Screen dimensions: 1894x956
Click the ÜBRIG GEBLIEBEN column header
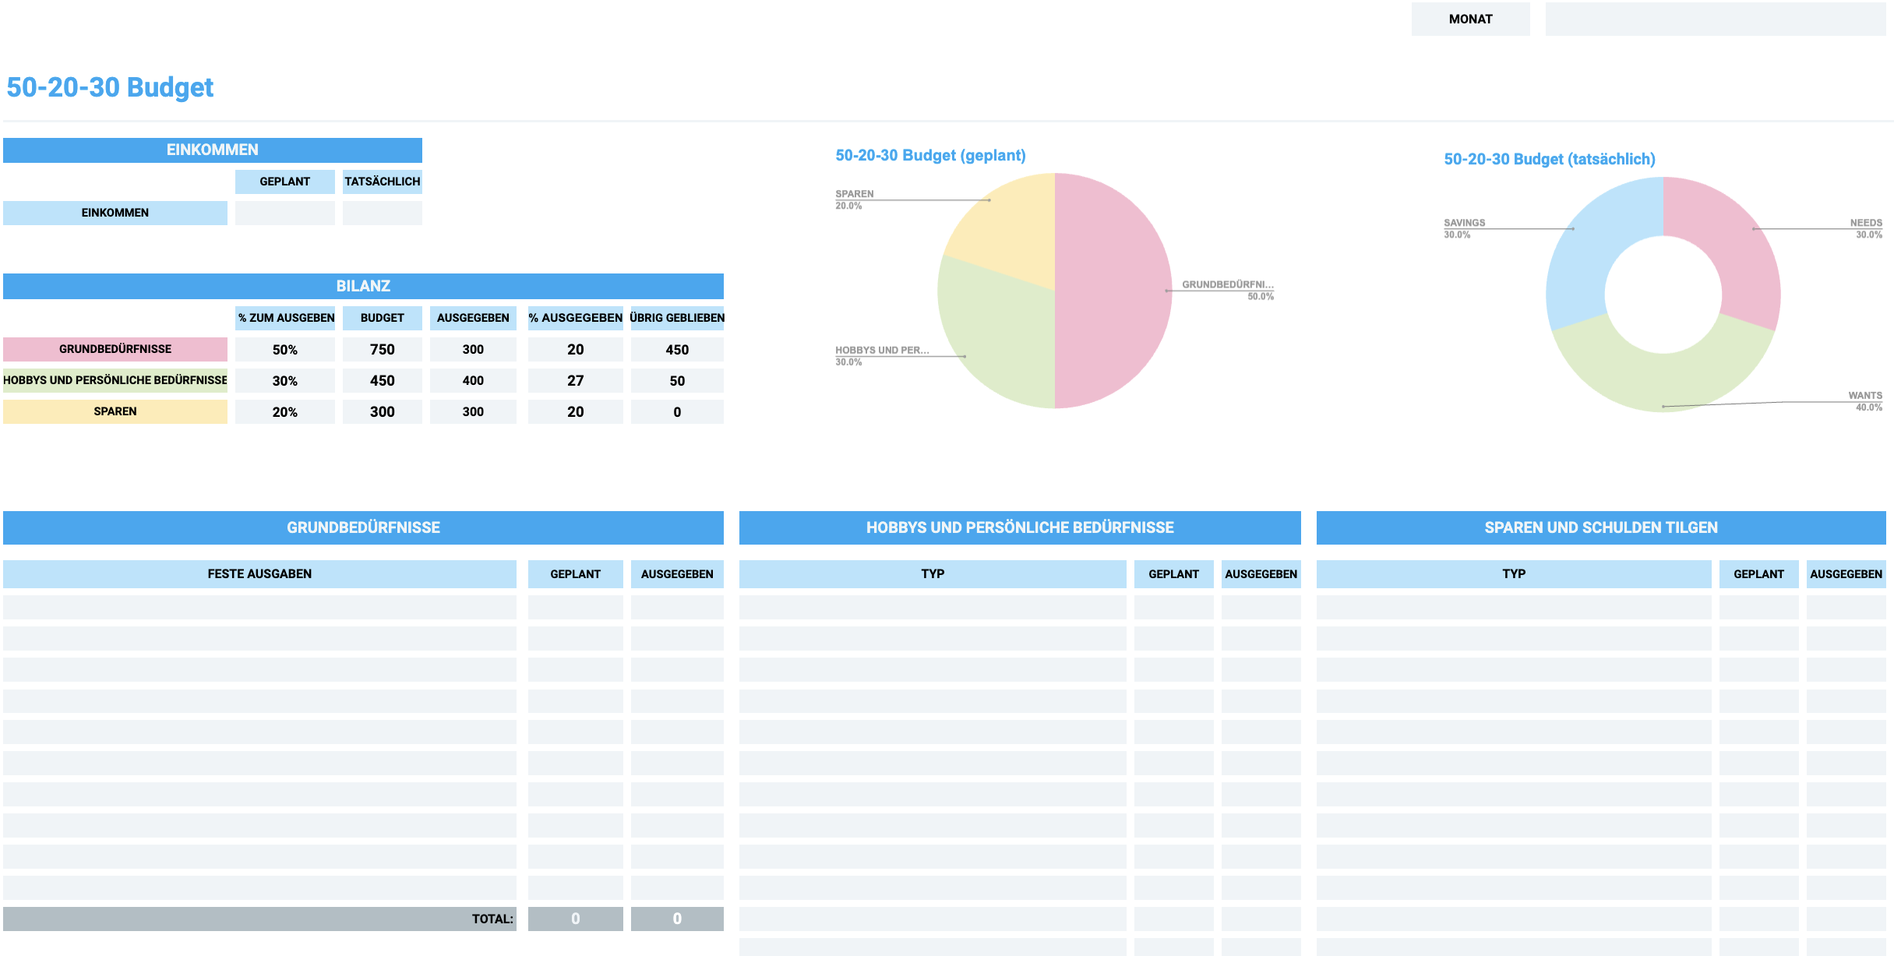(x=677, y=318)
